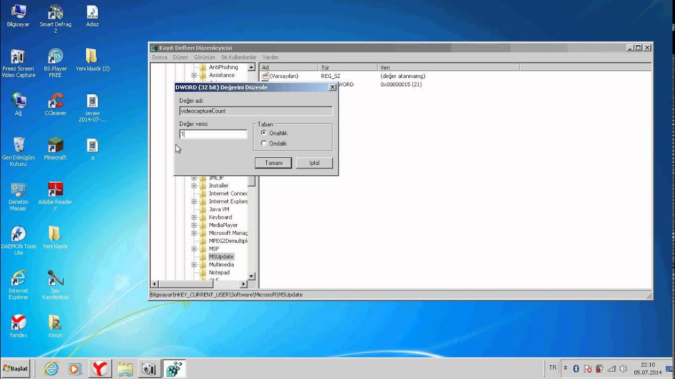
Task: Select the Yeni klasör (2) folder
Action: 92,60
